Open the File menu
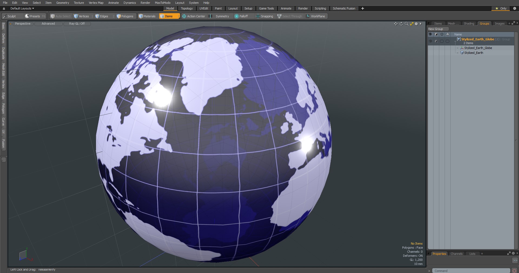Screen dimensions: 519x273 click(5, 3)
